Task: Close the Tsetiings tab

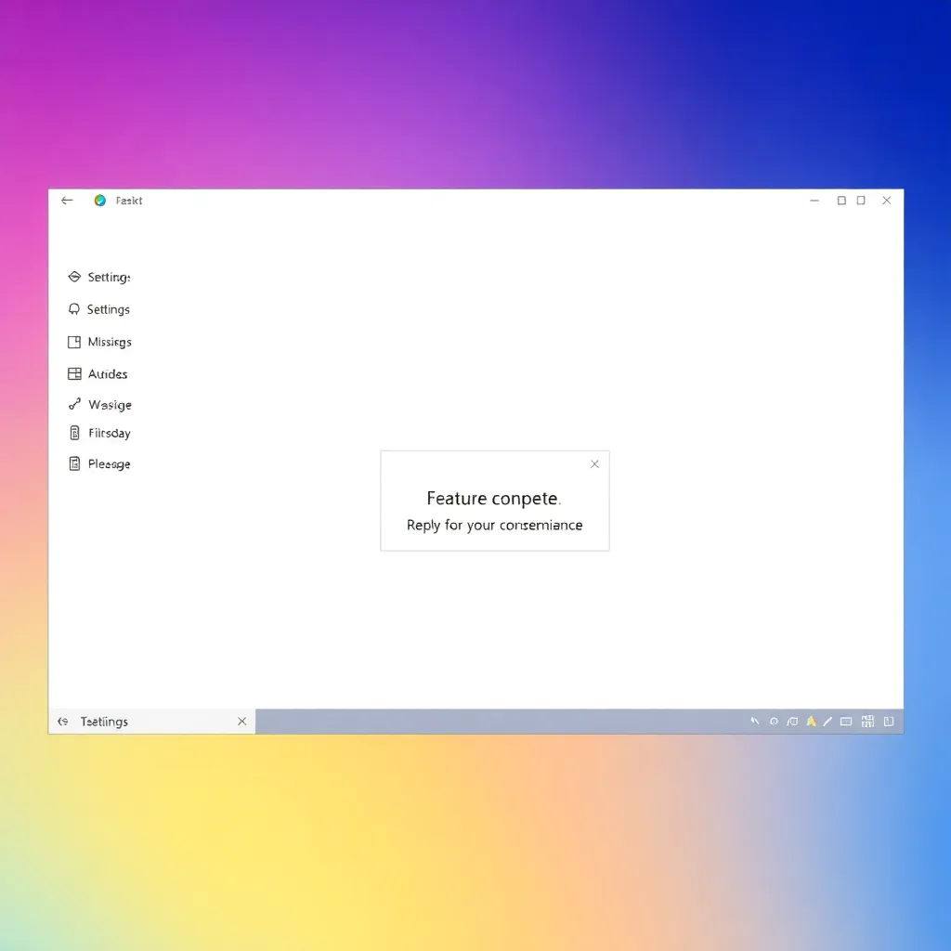Action: (x=241, y=722)
